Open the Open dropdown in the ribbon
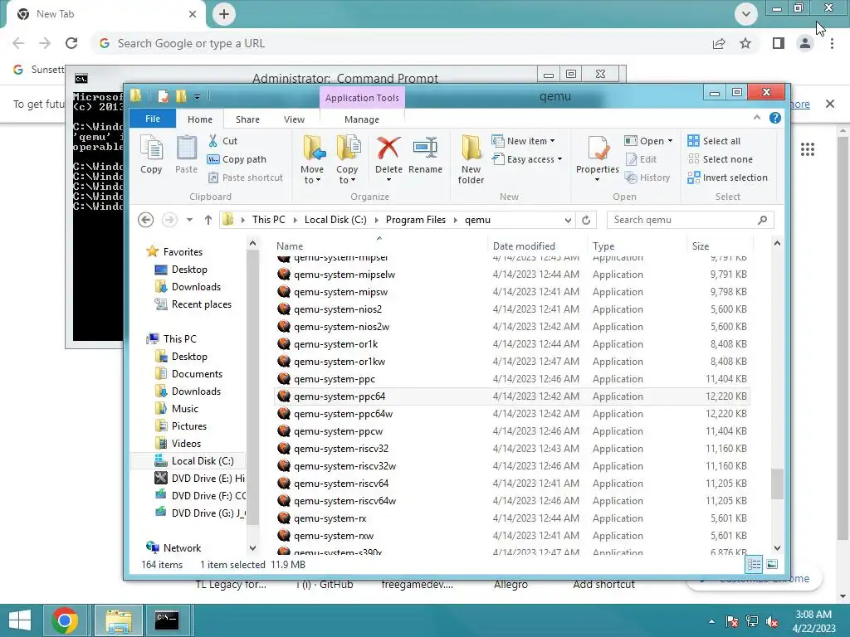 click(x=648, y=141)
